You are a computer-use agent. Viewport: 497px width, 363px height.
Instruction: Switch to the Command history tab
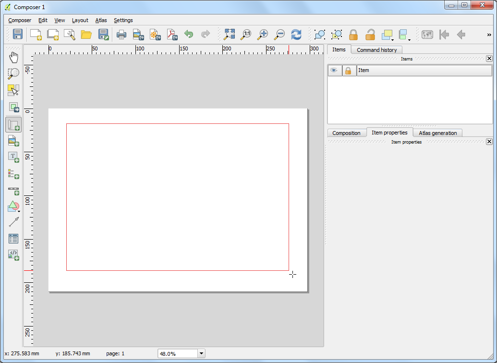(376, 50)
